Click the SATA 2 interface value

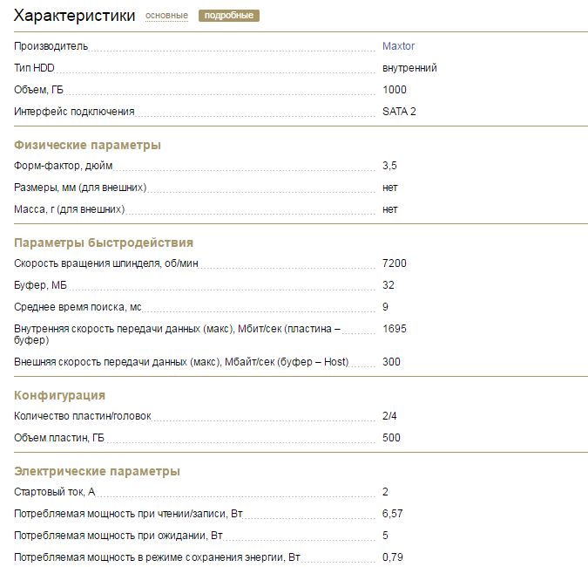pyautogui.click(x=399, y=112)
